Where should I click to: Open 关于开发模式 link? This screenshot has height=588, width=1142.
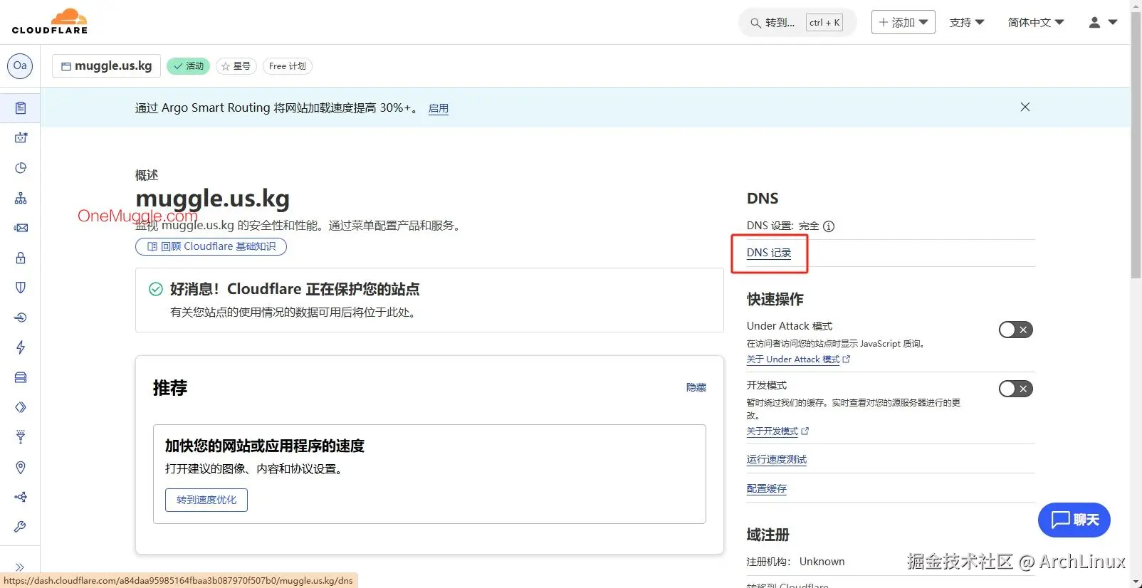click(x=777, y=431)
